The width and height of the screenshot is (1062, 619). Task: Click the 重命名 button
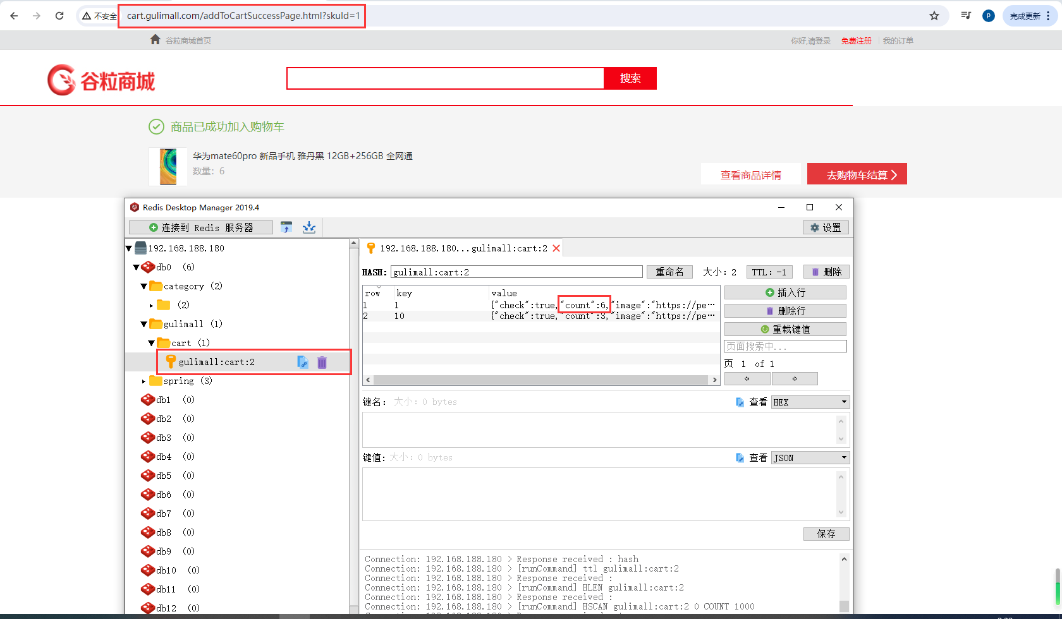(669, 272)
